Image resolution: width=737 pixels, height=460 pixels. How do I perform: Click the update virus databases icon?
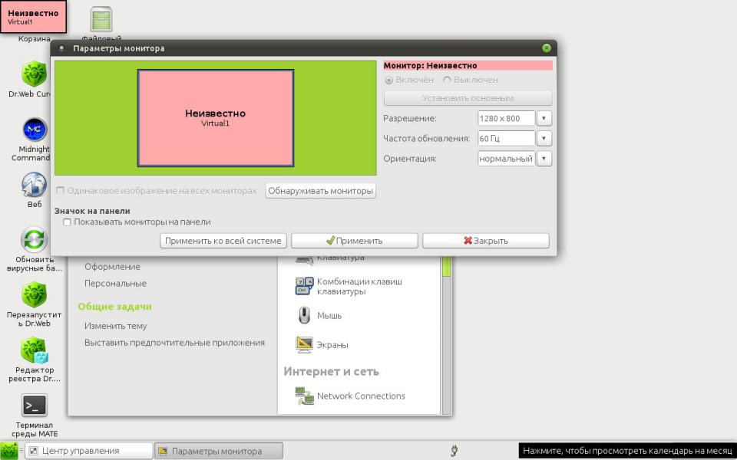(x=34, y=240)
